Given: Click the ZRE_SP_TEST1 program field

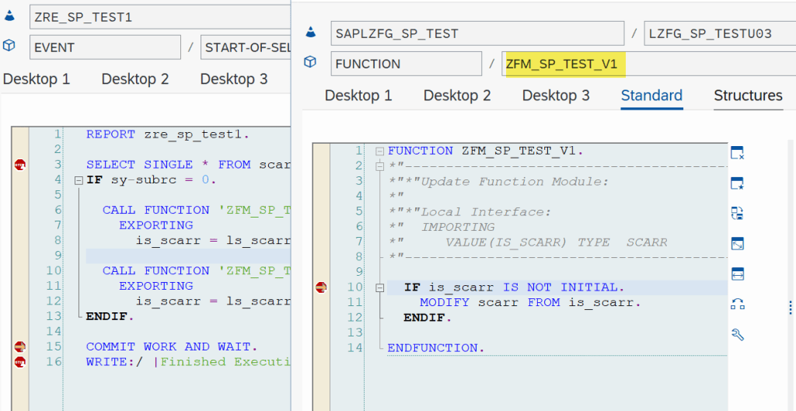Looking at the screenshot, I should click(x=160, y=17).
